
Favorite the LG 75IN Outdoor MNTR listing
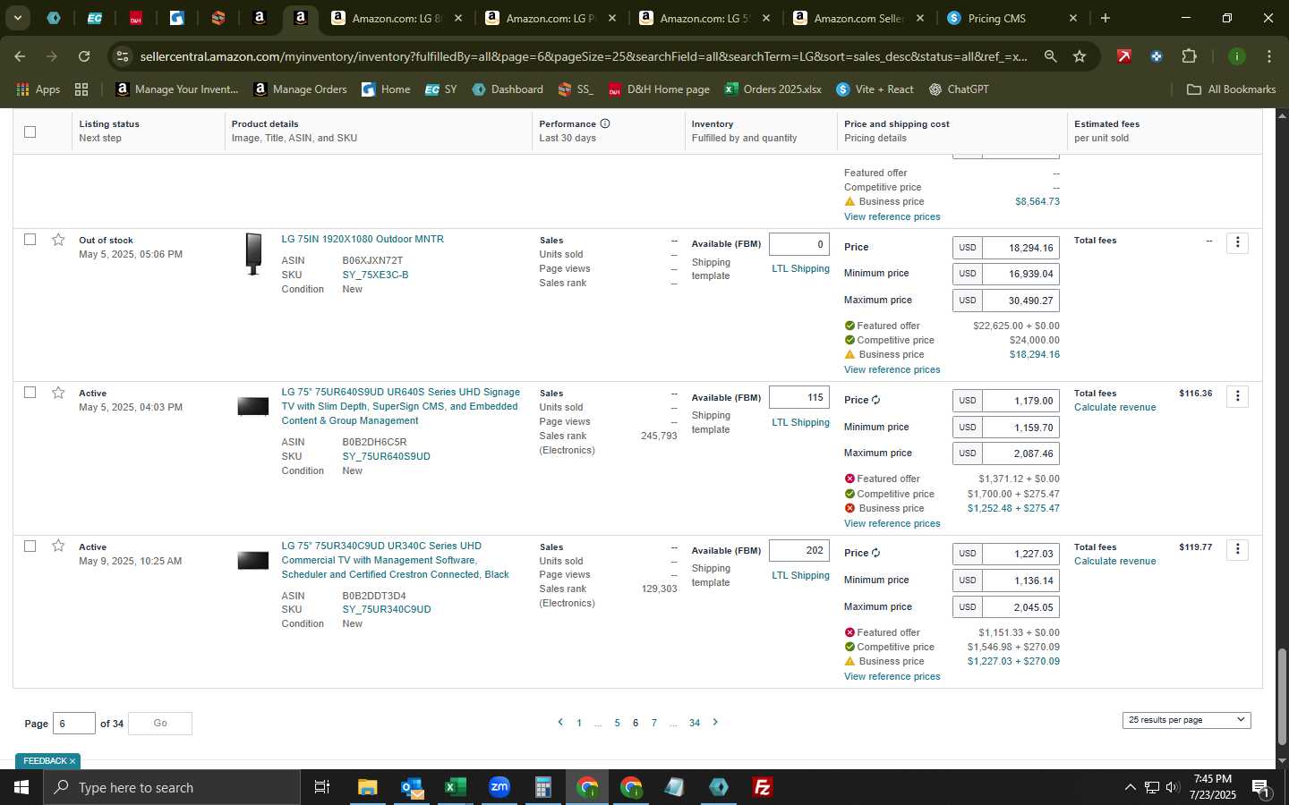click(x=58, y=240)
